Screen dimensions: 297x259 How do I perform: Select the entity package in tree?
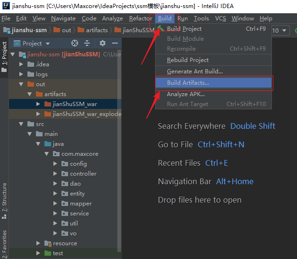click(77, 194)
